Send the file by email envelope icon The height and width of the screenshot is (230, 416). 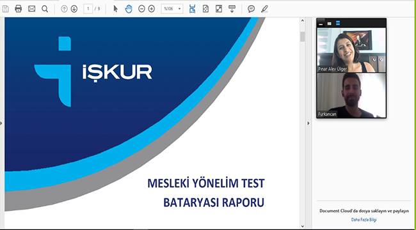coord(31,9)
